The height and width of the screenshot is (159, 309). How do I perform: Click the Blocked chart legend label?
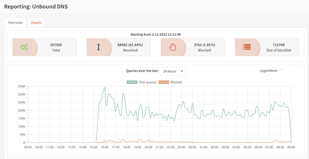[x=176, y=82]
